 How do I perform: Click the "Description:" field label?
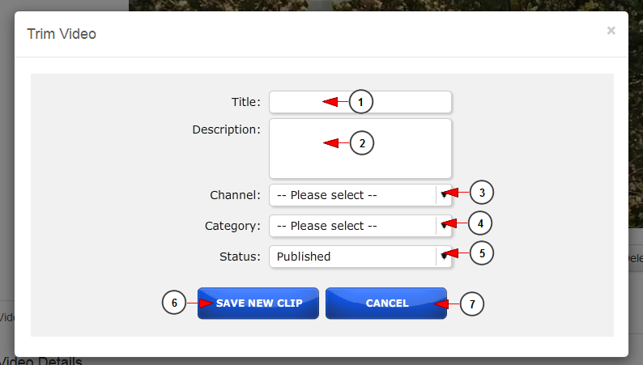(227, 129)
